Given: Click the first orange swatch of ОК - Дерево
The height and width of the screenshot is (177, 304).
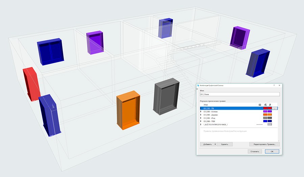Looking at the screenshot, I should pyautogui.click(x=265, y=115).
